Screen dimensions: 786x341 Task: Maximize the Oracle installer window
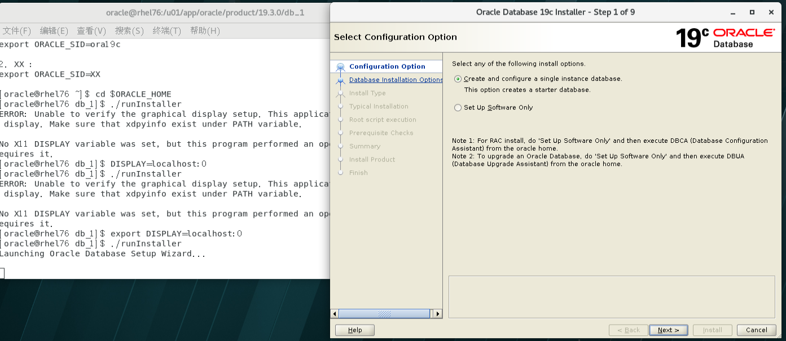pyautogui.click(x=752, y=12)
